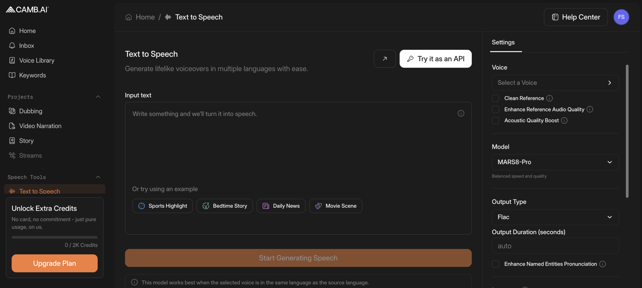642x288 pixels.
Task: Open the MARS8-Pro model dropdown
Action: click(555, 162)
